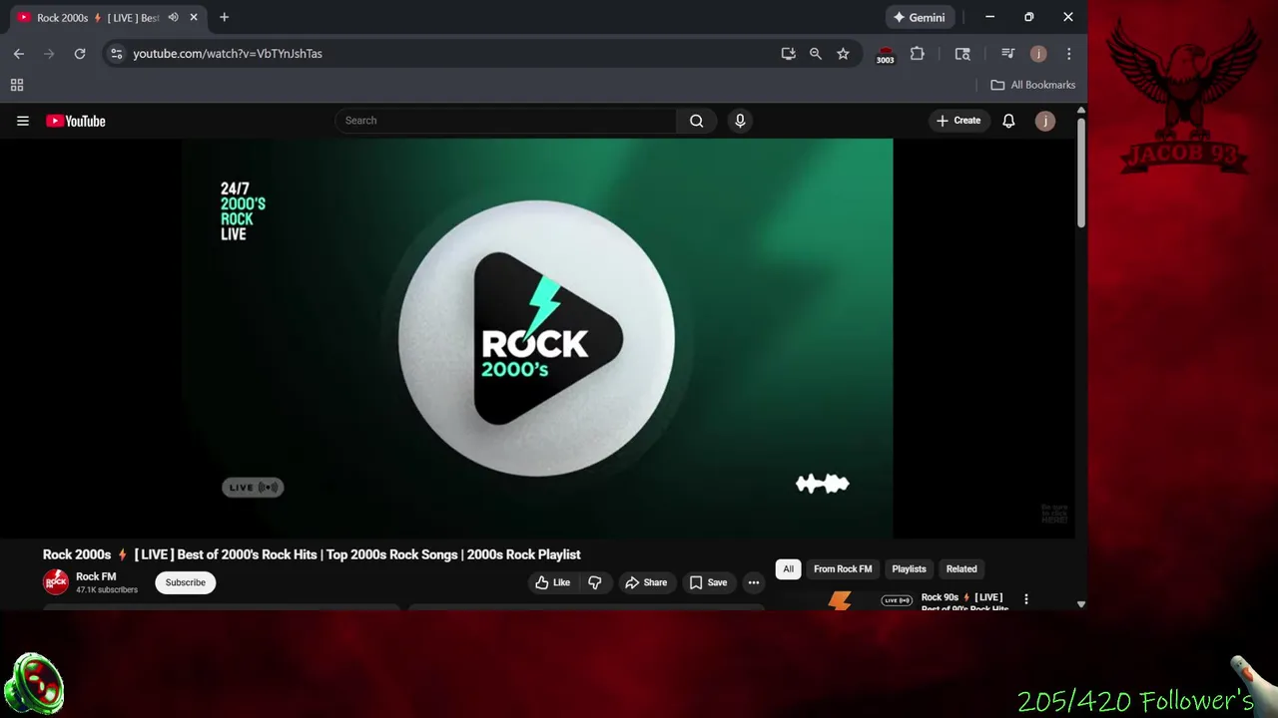Open the Rock FM channel avatar

pos(56,581)
